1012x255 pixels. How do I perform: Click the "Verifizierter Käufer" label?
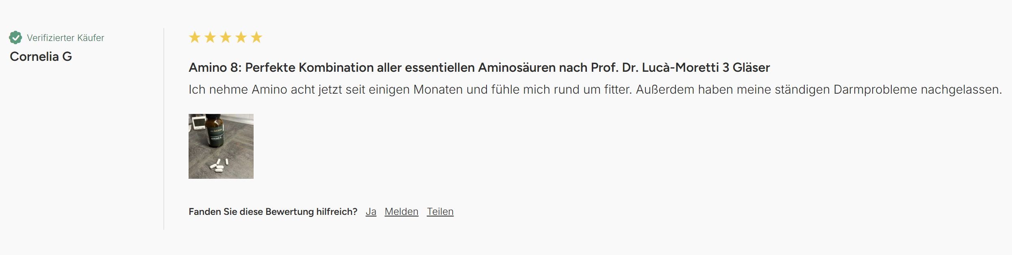pos(65,38)
